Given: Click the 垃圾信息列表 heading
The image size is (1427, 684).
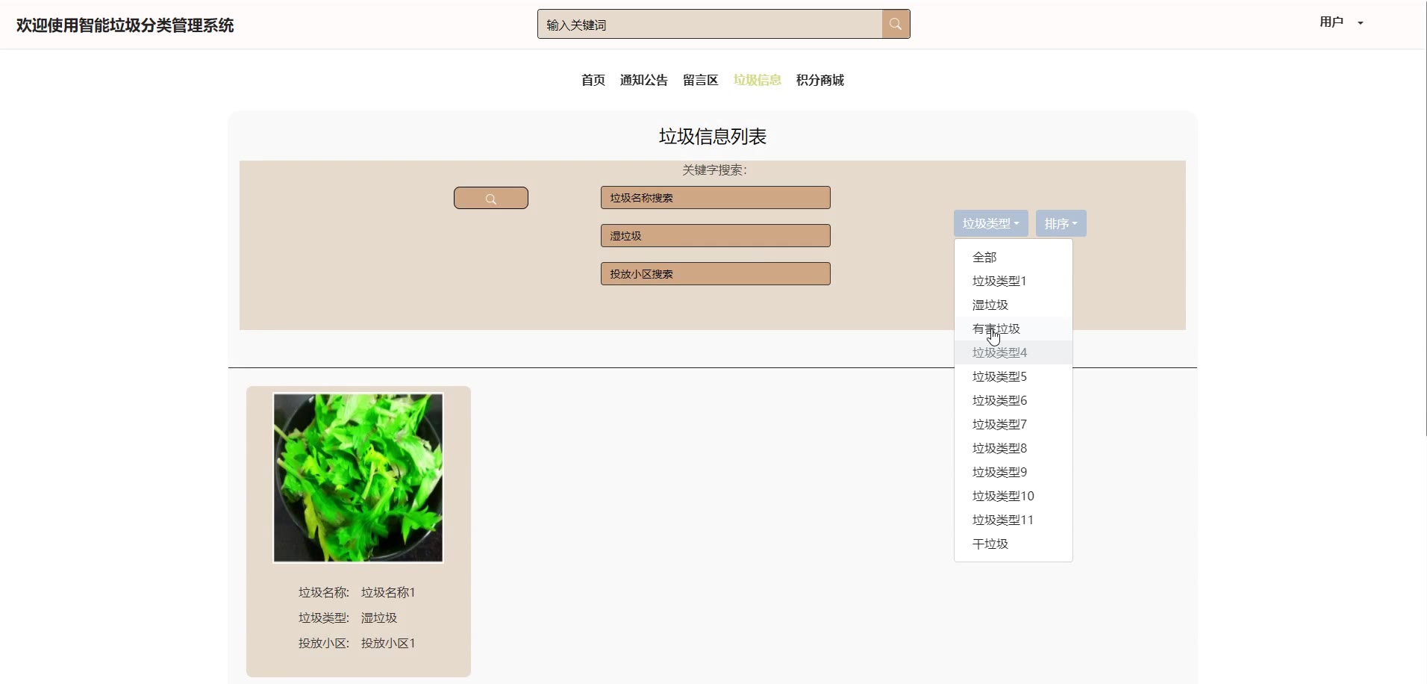Looking at the screenshot, I should point(713,137).
